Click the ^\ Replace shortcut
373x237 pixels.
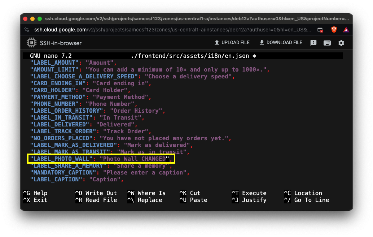coord(145,200)
